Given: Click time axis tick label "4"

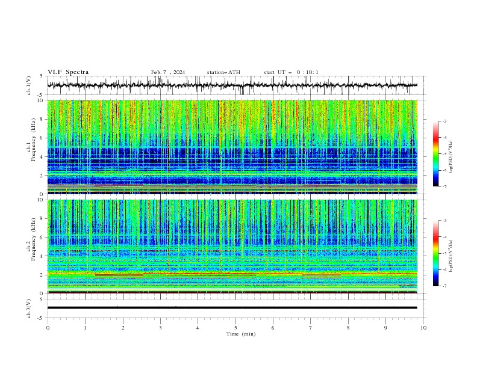Looking at the screenshot, I should pyautogui.click(x=198, y=328).
